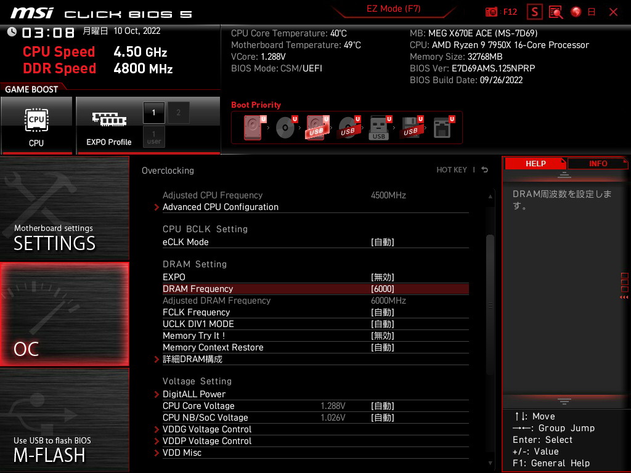Click the Adjusted CPU Frequency 4500MHz value
This screenshot has width=631, height=473.
(388, 195)
